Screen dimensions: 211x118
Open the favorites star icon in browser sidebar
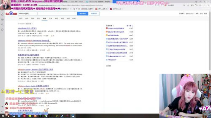pyautogui.click(x=2, y=15)
